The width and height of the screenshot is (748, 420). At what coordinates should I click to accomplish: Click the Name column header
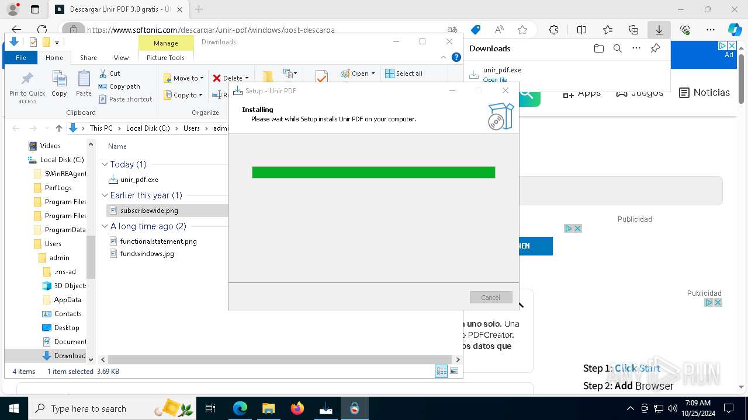pyautogui.click(x=117, y=146)
